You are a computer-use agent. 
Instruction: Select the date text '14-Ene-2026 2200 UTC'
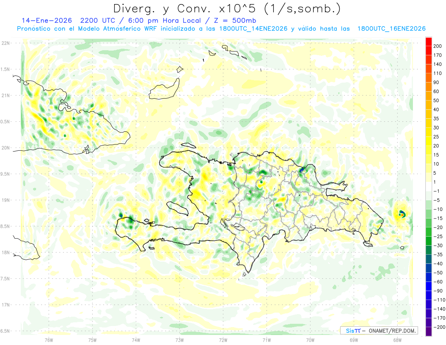pyautogui.click(x=70, y=20)
